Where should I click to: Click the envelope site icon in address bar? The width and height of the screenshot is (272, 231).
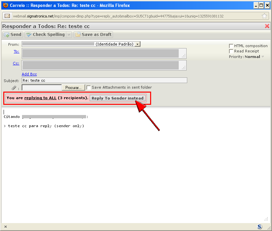click(7, 16)
